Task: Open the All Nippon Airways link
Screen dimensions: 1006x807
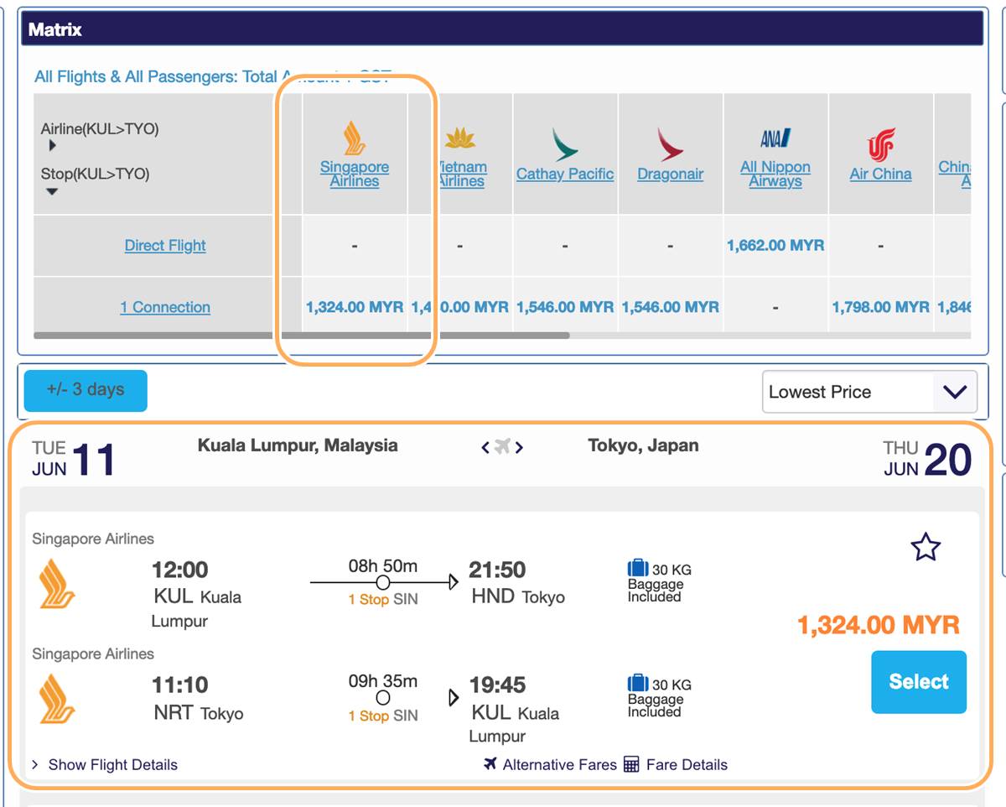Action: point(775,174)
